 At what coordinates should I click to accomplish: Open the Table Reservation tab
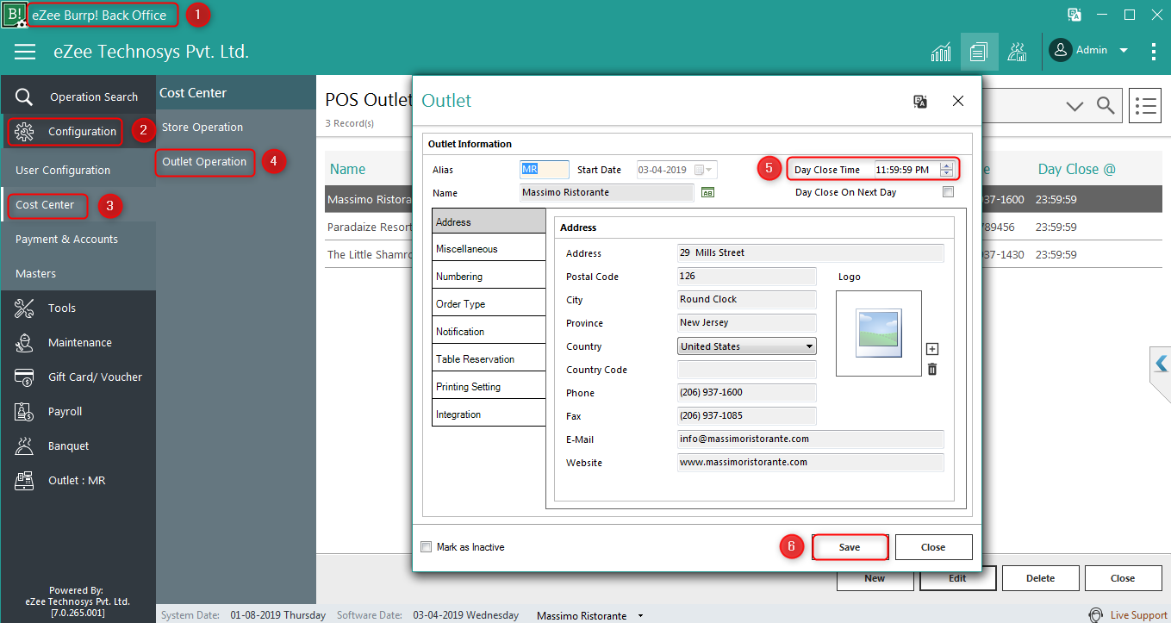click(x=489, y=359)
